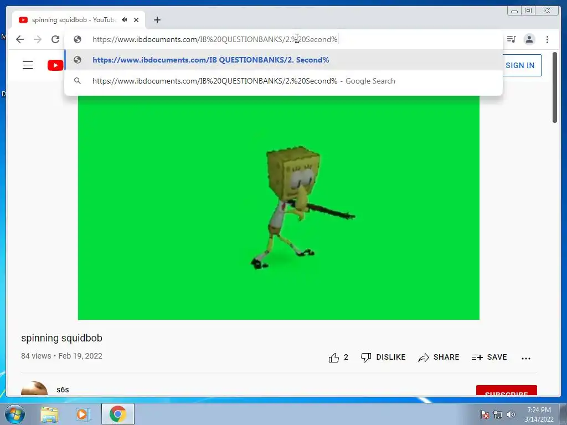Open volume control in system tray
This screenshot has width=567, height=425.
coord(511,414)
